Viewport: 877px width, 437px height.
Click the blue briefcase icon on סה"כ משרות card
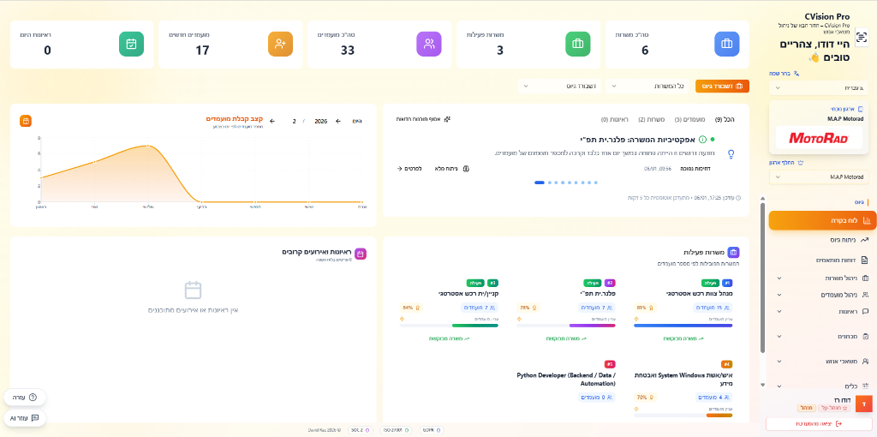726,44
